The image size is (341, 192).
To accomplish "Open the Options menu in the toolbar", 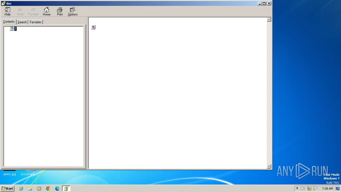I will pos(73,12).
